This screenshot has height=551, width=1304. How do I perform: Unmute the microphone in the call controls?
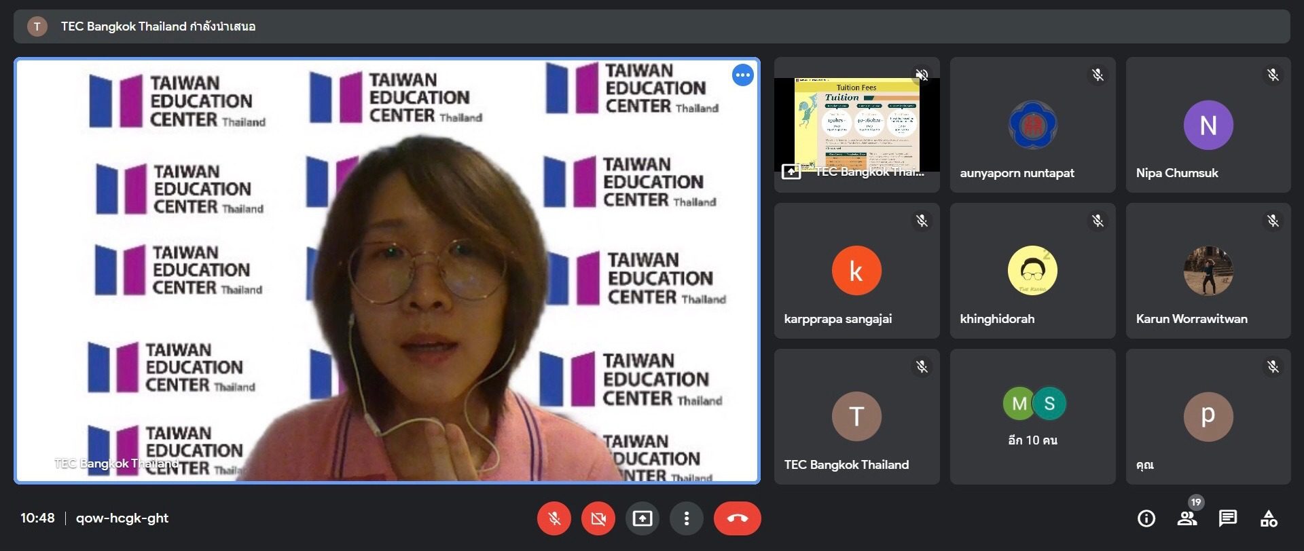[554, 518]
